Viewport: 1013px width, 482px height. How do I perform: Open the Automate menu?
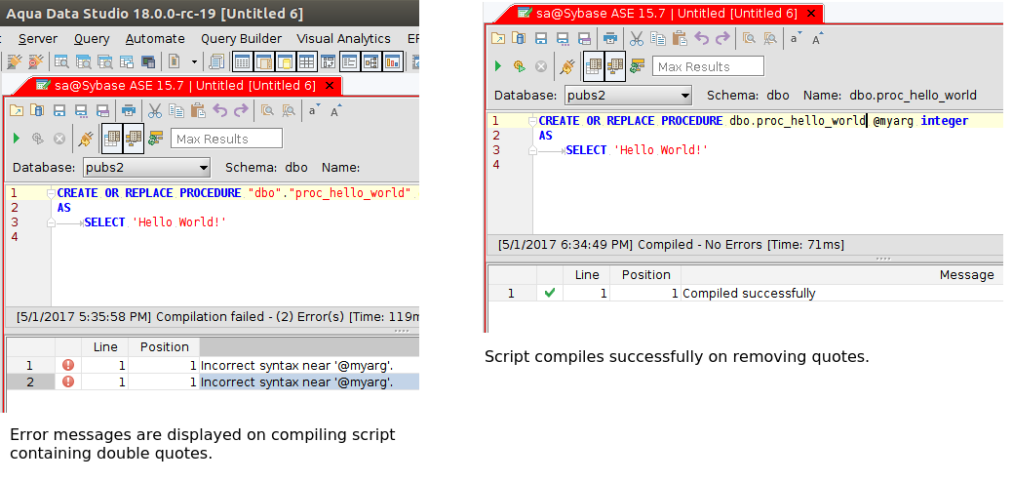(x=155, y=39)
